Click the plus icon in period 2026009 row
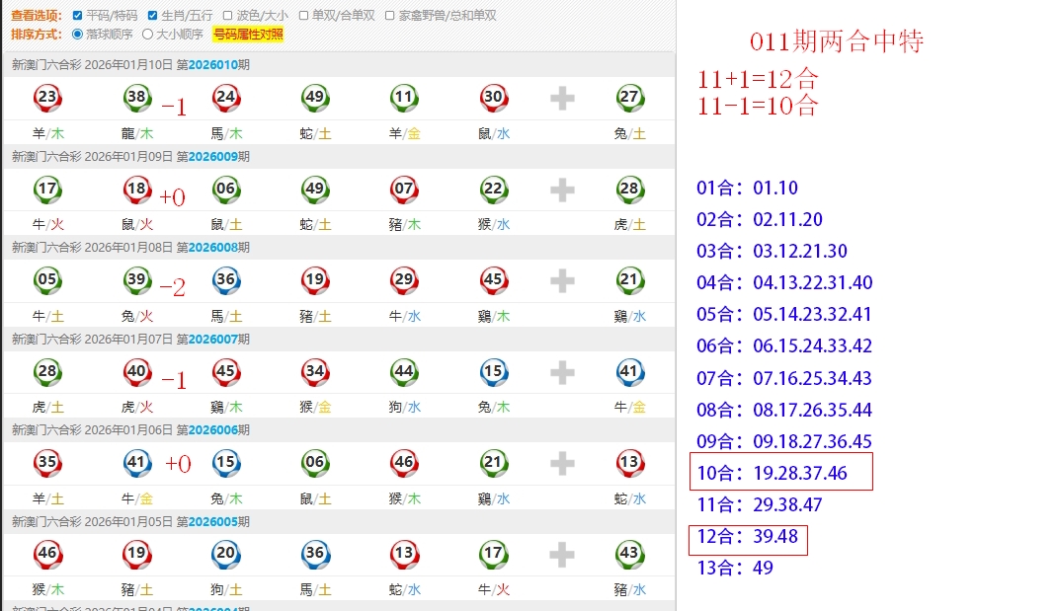Screen dimensions: 1058x611 click(x=562, y=190)
